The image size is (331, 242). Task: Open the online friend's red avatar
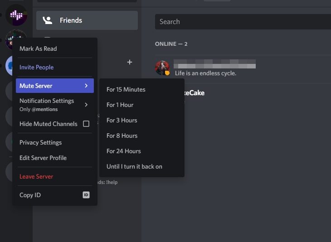tap(162, 68)
